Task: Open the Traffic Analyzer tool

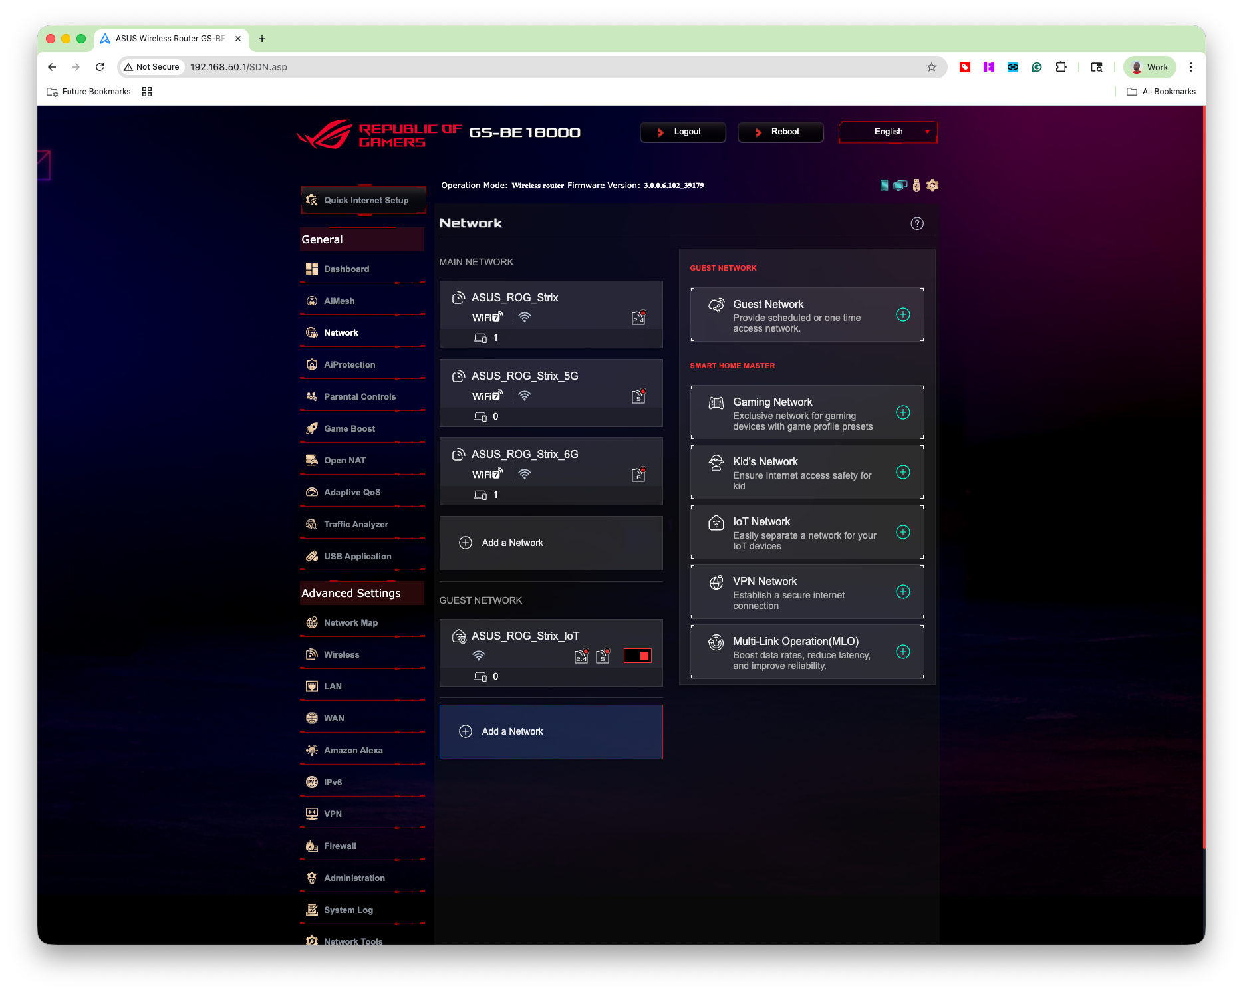Action: click(x=356, y=524)
